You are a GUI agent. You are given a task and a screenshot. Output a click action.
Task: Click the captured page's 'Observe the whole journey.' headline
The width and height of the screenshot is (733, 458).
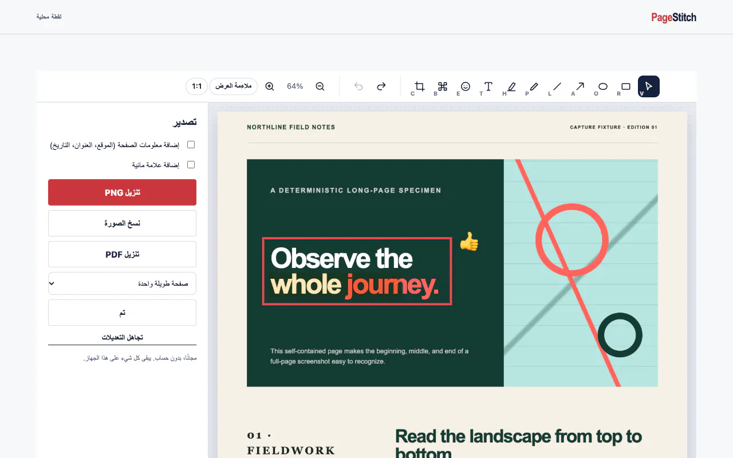coord(354,271)
